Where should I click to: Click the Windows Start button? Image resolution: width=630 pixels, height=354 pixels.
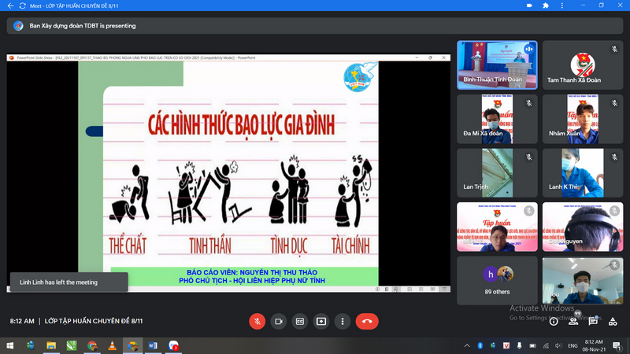click(9, 345)
